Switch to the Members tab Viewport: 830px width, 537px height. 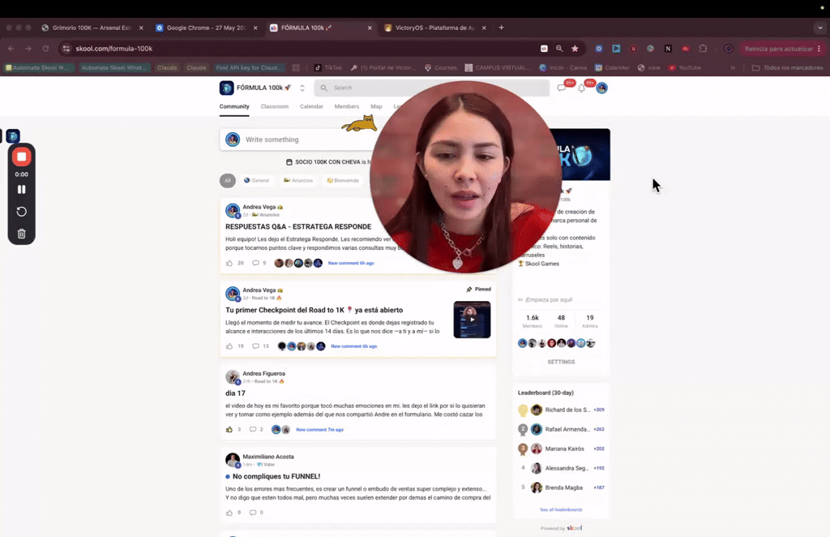tap(347, 106)
